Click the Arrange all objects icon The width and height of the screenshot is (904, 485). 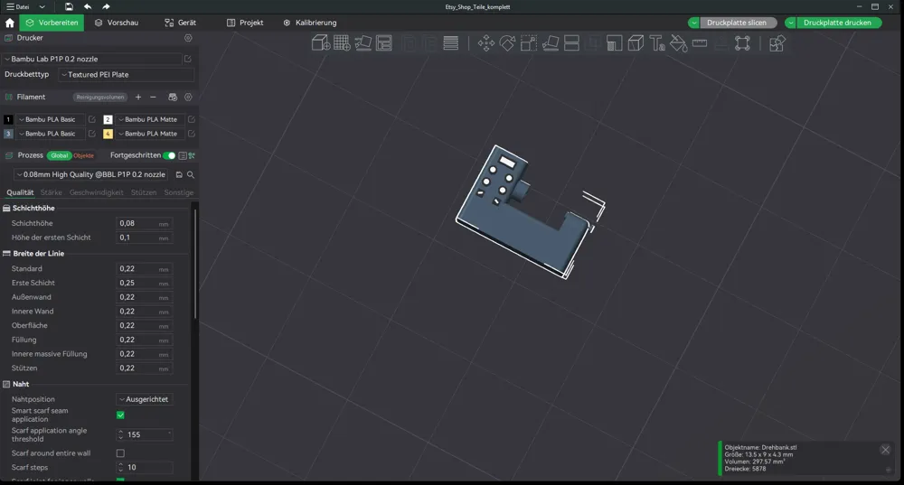(384, 43)
